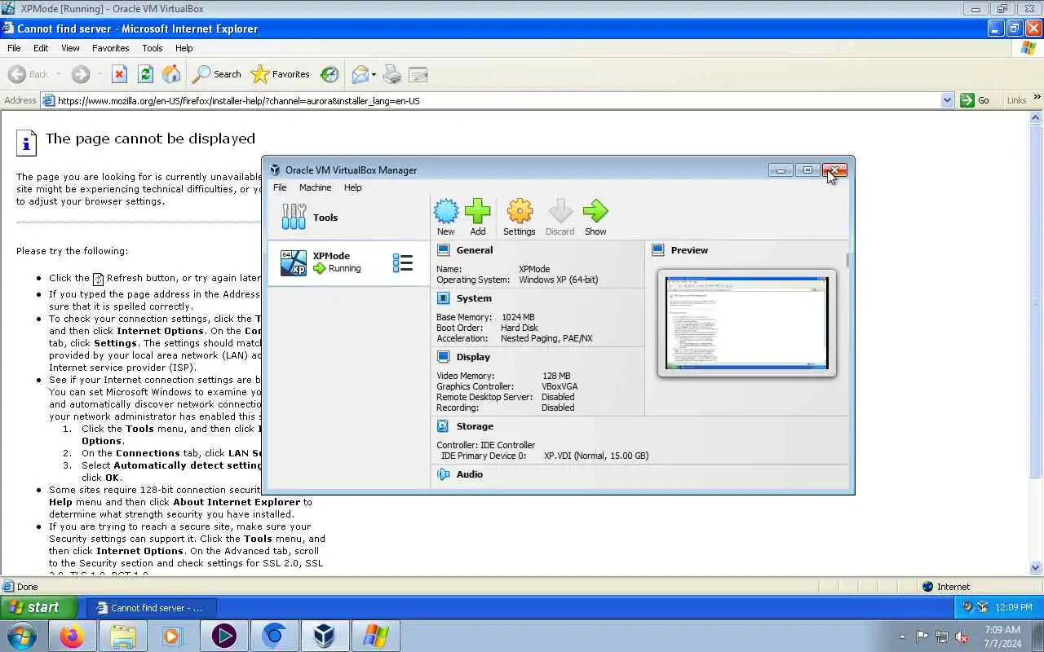
Task: Open Firefox from the host taskbar
Action: (71, 636)
